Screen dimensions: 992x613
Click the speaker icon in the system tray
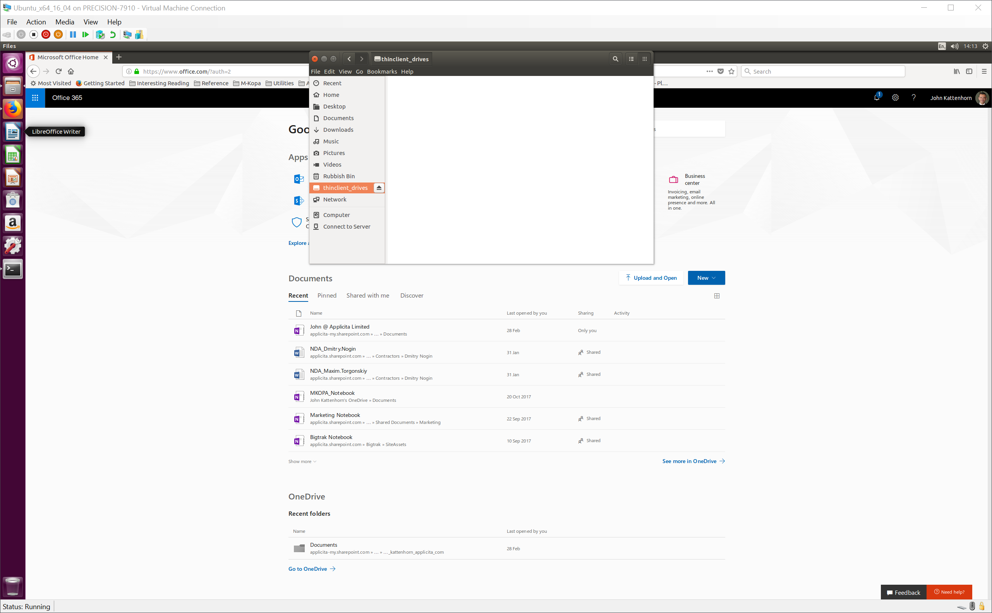coord(954,46)
